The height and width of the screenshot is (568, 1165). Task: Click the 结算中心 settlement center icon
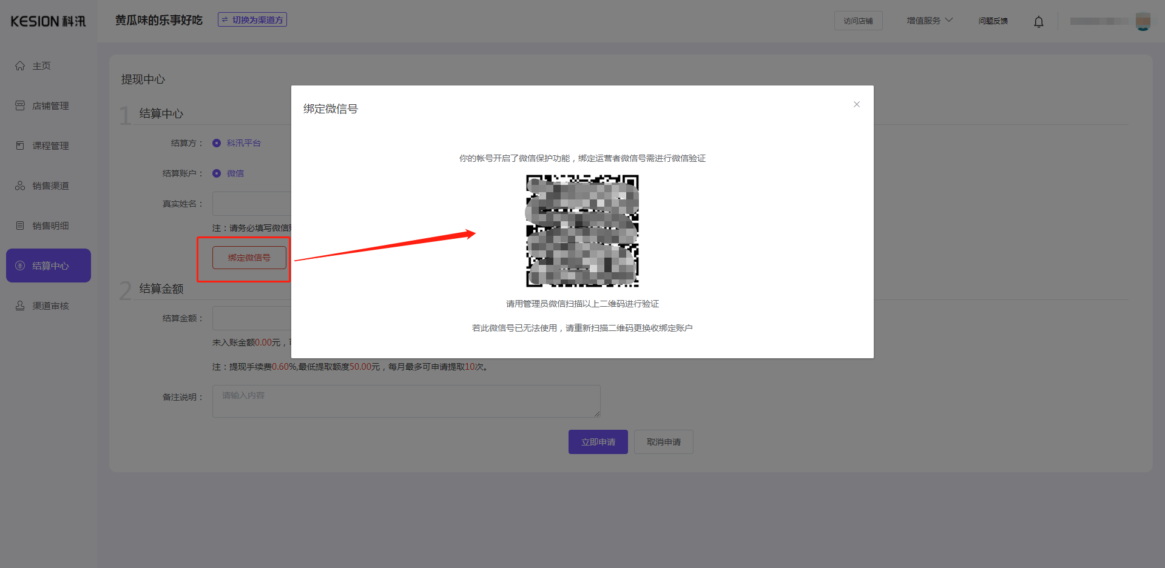pyautogui.click(x=19, y=265)
